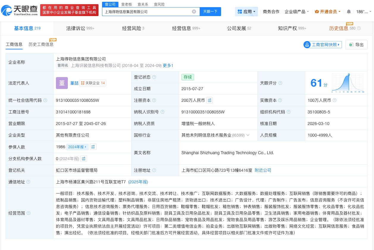Click the 董 avatar of legal representative
This screenshot has width=374, height=250.
pos(62,83)
